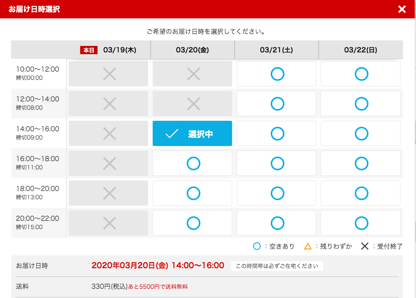Viewport: 416px width, 298px height.
Task: Select 03/21 (Sat) 16:00–18:00 slot
Action: pos(277,163)
